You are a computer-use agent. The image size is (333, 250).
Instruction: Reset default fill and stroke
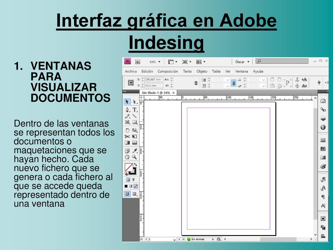pos(126,174)
